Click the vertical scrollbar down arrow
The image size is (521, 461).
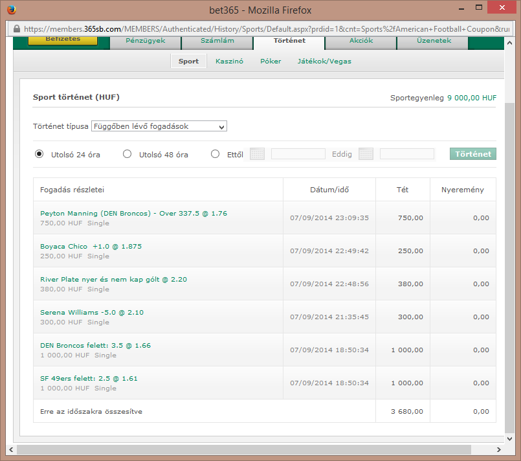coord(509,439)
